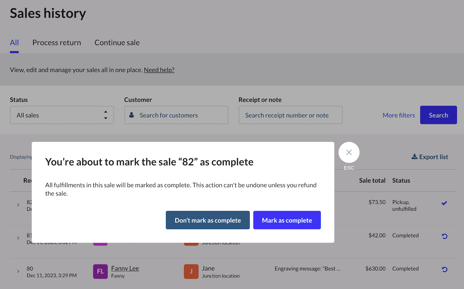Click the FL customer avatar
This screenshot has width=464, height=289.
tap(100, 271)
